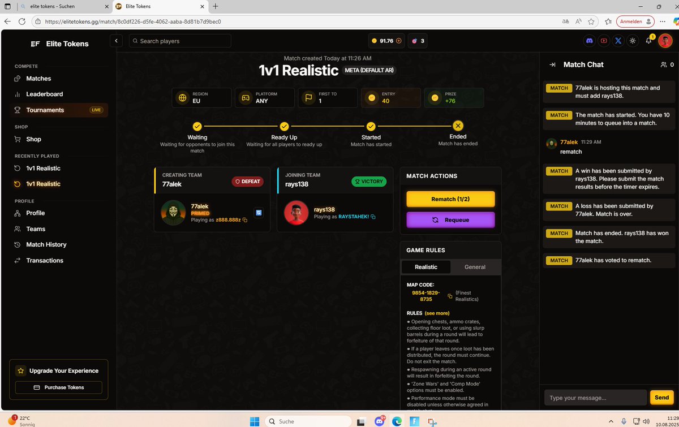Click the Search players field
The height and width of the screenshot is (427, 679).
click(x=180, y=41)
